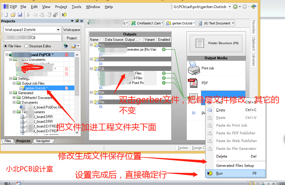Collapse the Fab outputs group

(91, 69)
